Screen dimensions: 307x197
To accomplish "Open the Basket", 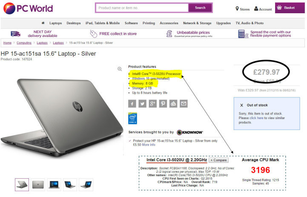I will click(x=290, y=8).
